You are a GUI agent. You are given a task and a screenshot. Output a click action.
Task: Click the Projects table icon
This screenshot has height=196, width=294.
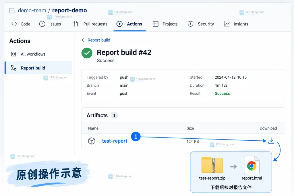156,24
